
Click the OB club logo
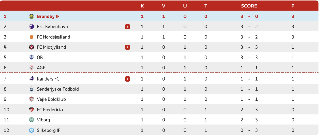pyautogui.click(x=31, y=58)
